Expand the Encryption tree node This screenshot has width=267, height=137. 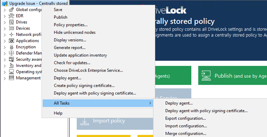[5, 47]
